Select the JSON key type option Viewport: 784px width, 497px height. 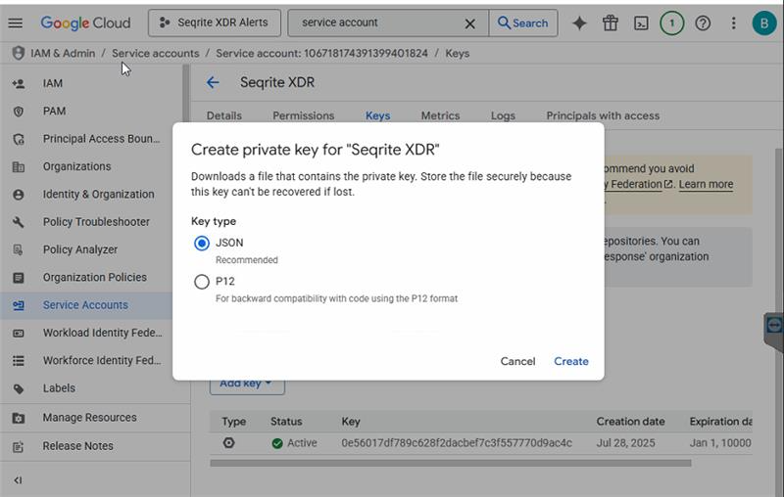[202, 244]
